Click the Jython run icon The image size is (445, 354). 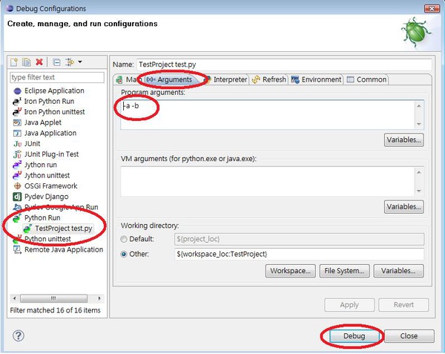tap(17, 165)
